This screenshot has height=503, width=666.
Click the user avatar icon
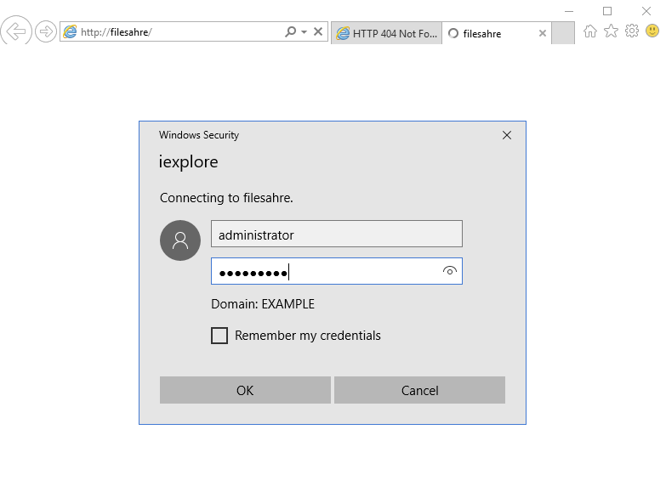pyautogui.click(x=180, y=240)
